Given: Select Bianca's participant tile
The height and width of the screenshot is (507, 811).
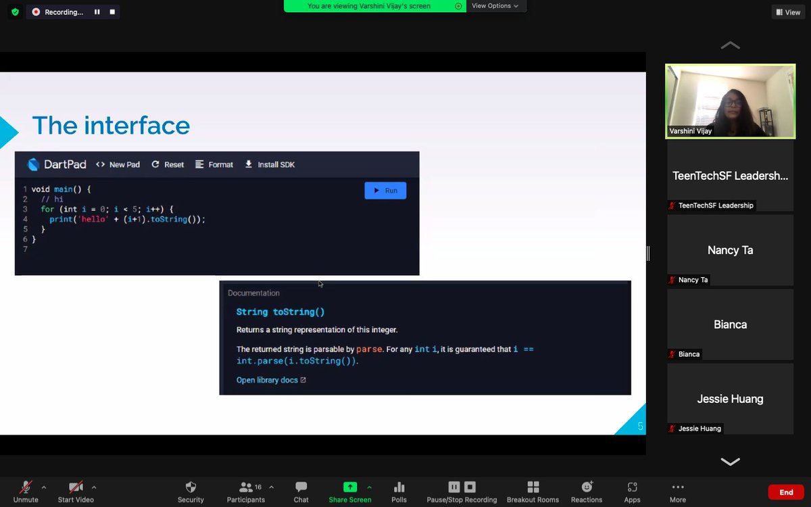Looking at the screenshot, I should point(730,324).
